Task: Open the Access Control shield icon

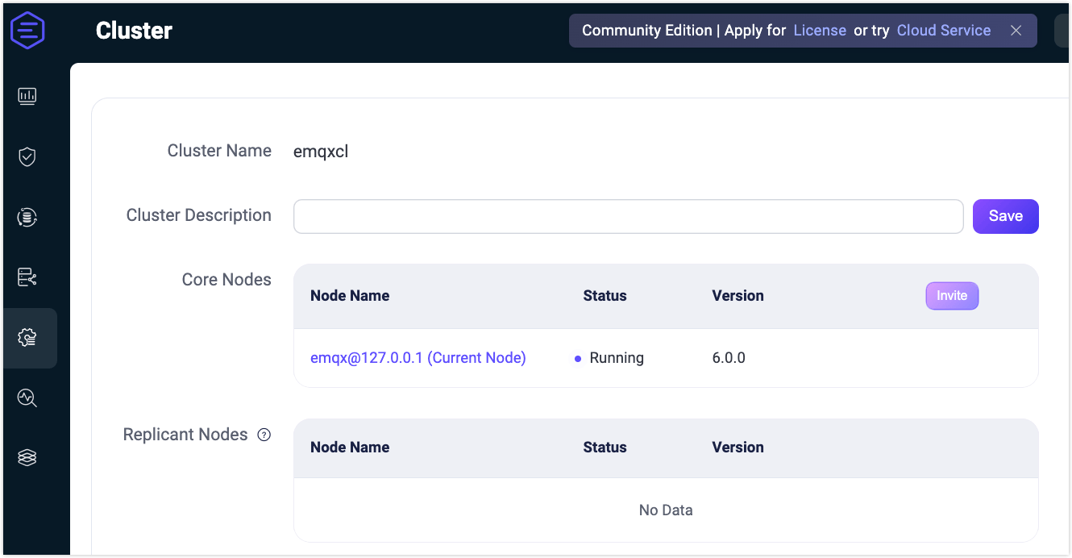Action: click(27, 156)
